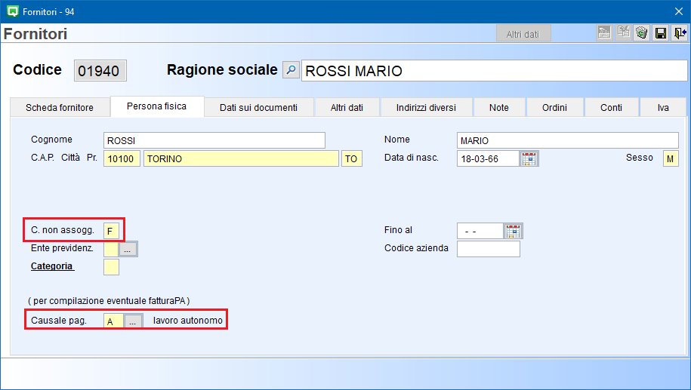Click the save floppy disk icon
Viewport: 691px width, 390px height.
point(661,33)
